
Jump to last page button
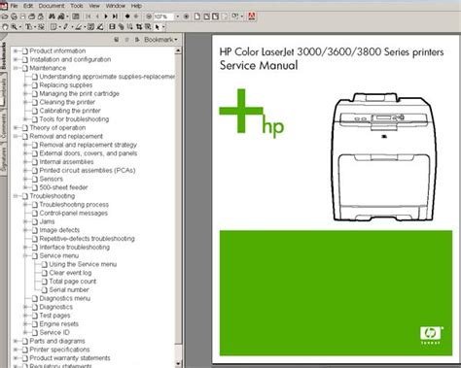(115, 17)
